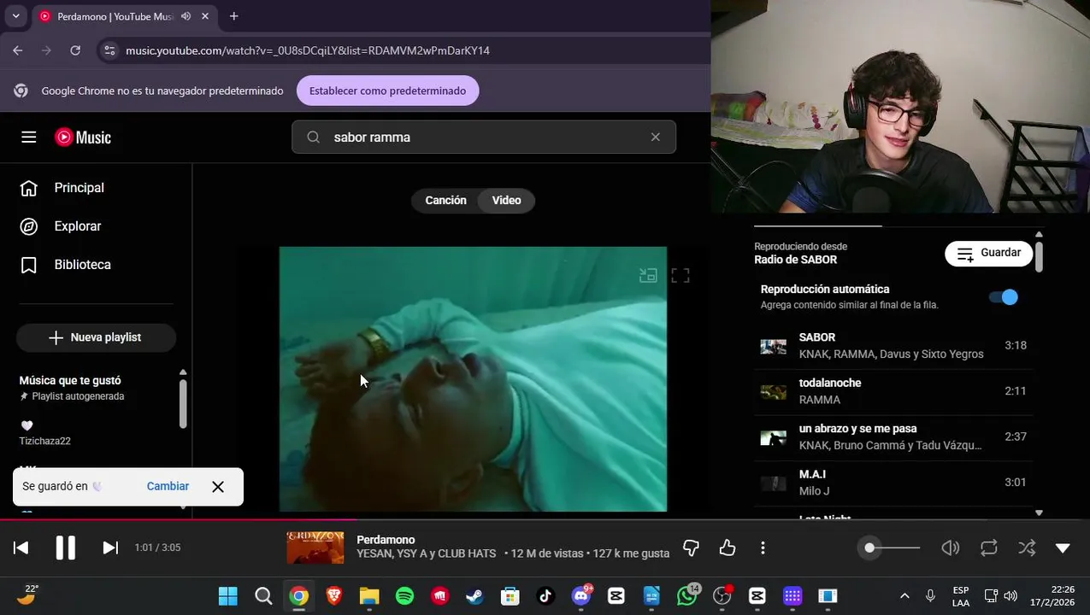Screen dimensions: 1090x615
Task: Play un abrazo y se me pasa
Action: [893, 436]
